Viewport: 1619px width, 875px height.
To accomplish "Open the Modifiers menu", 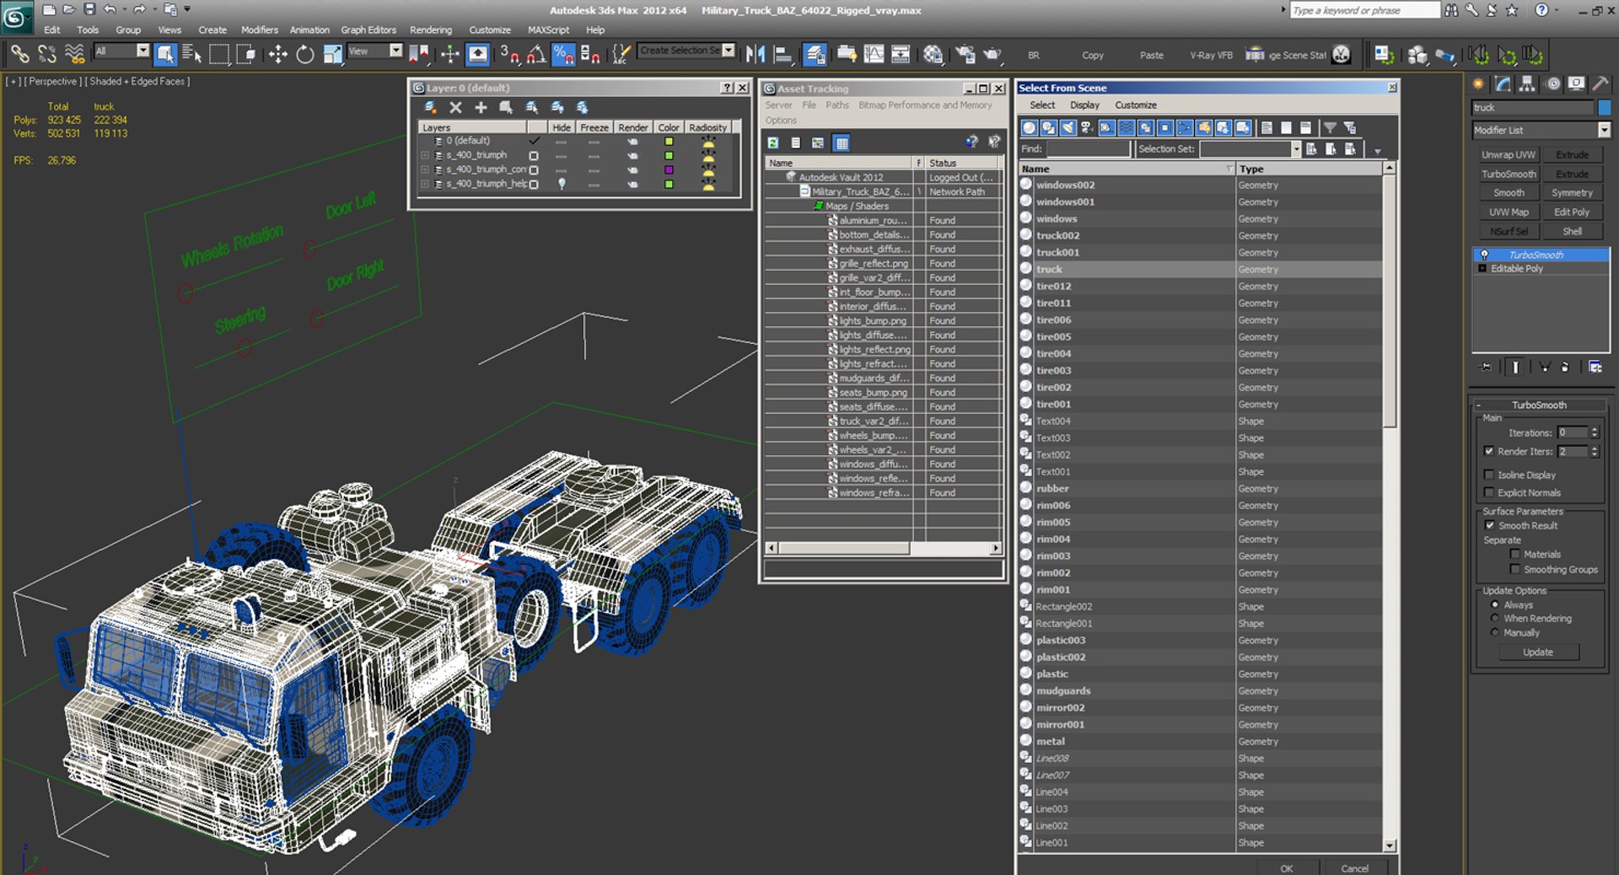I will pos(259,30).
